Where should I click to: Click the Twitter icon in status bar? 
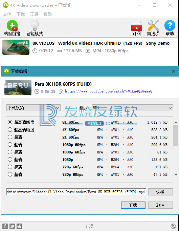[x=12, y=226]
